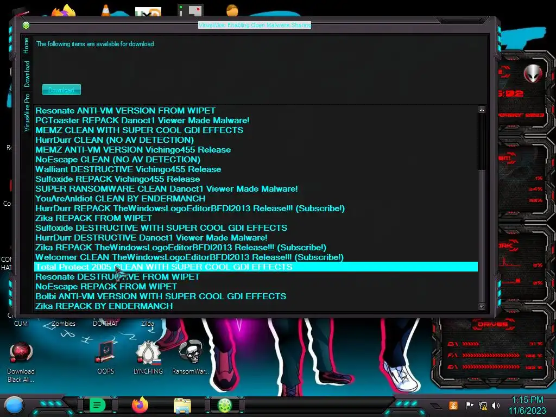Click the Alienware head gadget icon
Image resolution: width=556 pixels, height=417 pixels.
pyautogui.click(x=533, y=73)
